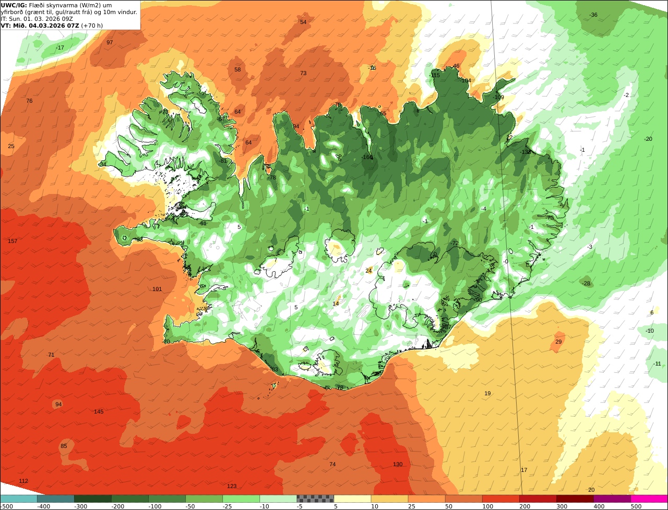The width and height of the screenshot is (668, 510).
Task: Click the map value '-115' in the northeast
Action: (435, 76)
